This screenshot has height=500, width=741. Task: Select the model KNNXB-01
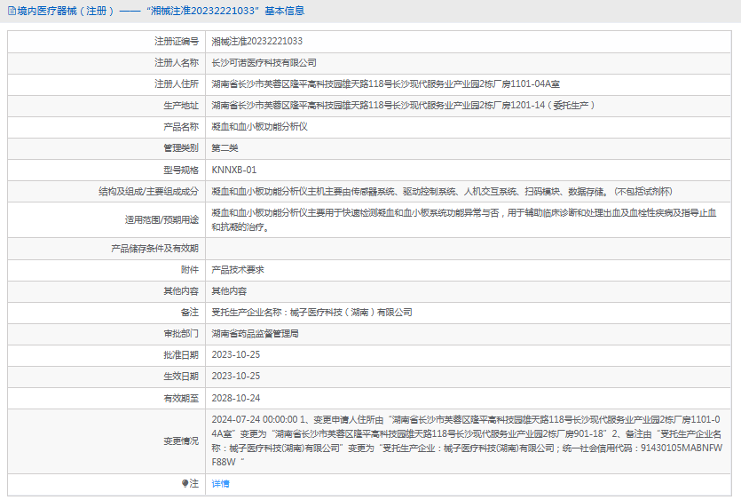[234, 170]
